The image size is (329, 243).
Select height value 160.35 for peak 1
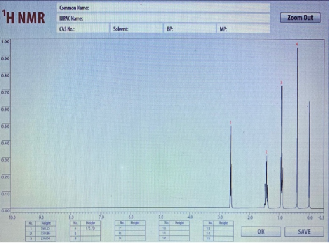point(46,228)
